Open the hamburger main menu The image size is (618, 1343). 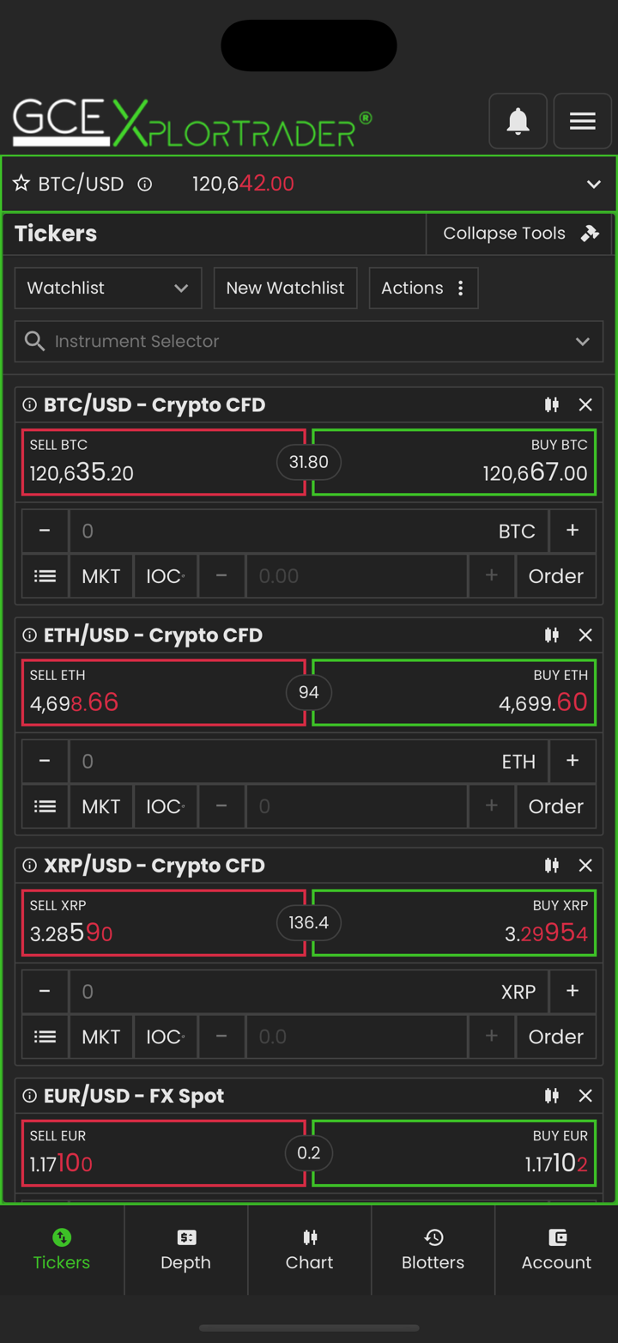point(582,121)
